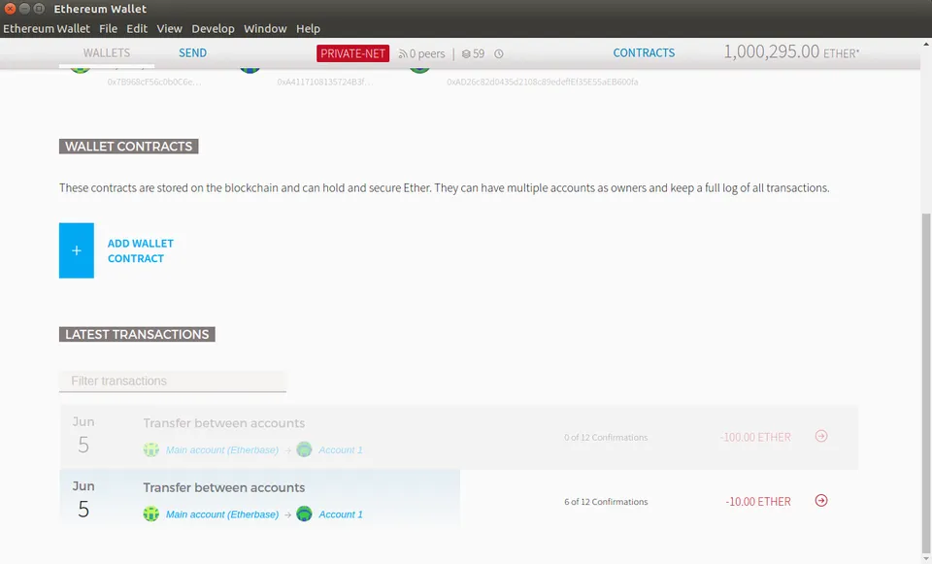Click Account 1 link in -100.00 ETHER row

341,449
